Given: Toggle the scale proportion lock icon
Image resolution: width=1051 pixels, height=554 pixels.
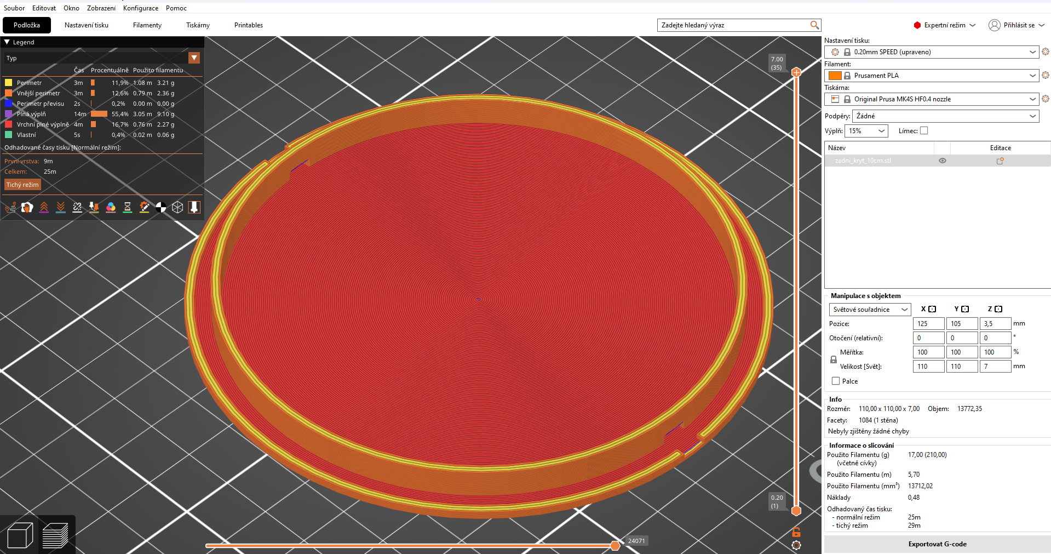Looking at the screenshot, I should (x=834, y=359).
